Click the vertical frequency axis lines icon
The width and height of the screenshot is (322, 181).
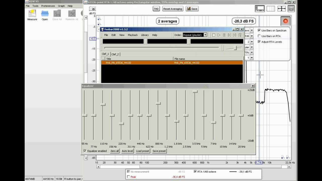pos(271,9)
